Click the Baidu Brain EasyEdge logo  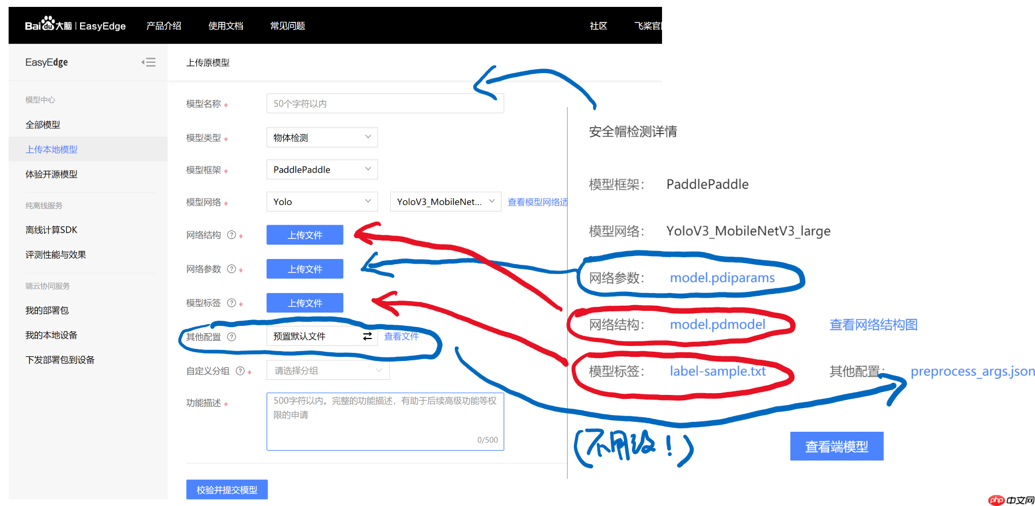point(75,25)
